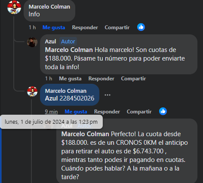Open Marcelo Colman's avatar on the Info comment

[x=14, y=7]
